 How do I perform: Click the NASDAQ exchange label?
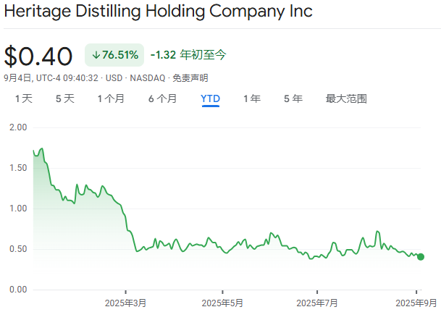(x=148, y=77)
